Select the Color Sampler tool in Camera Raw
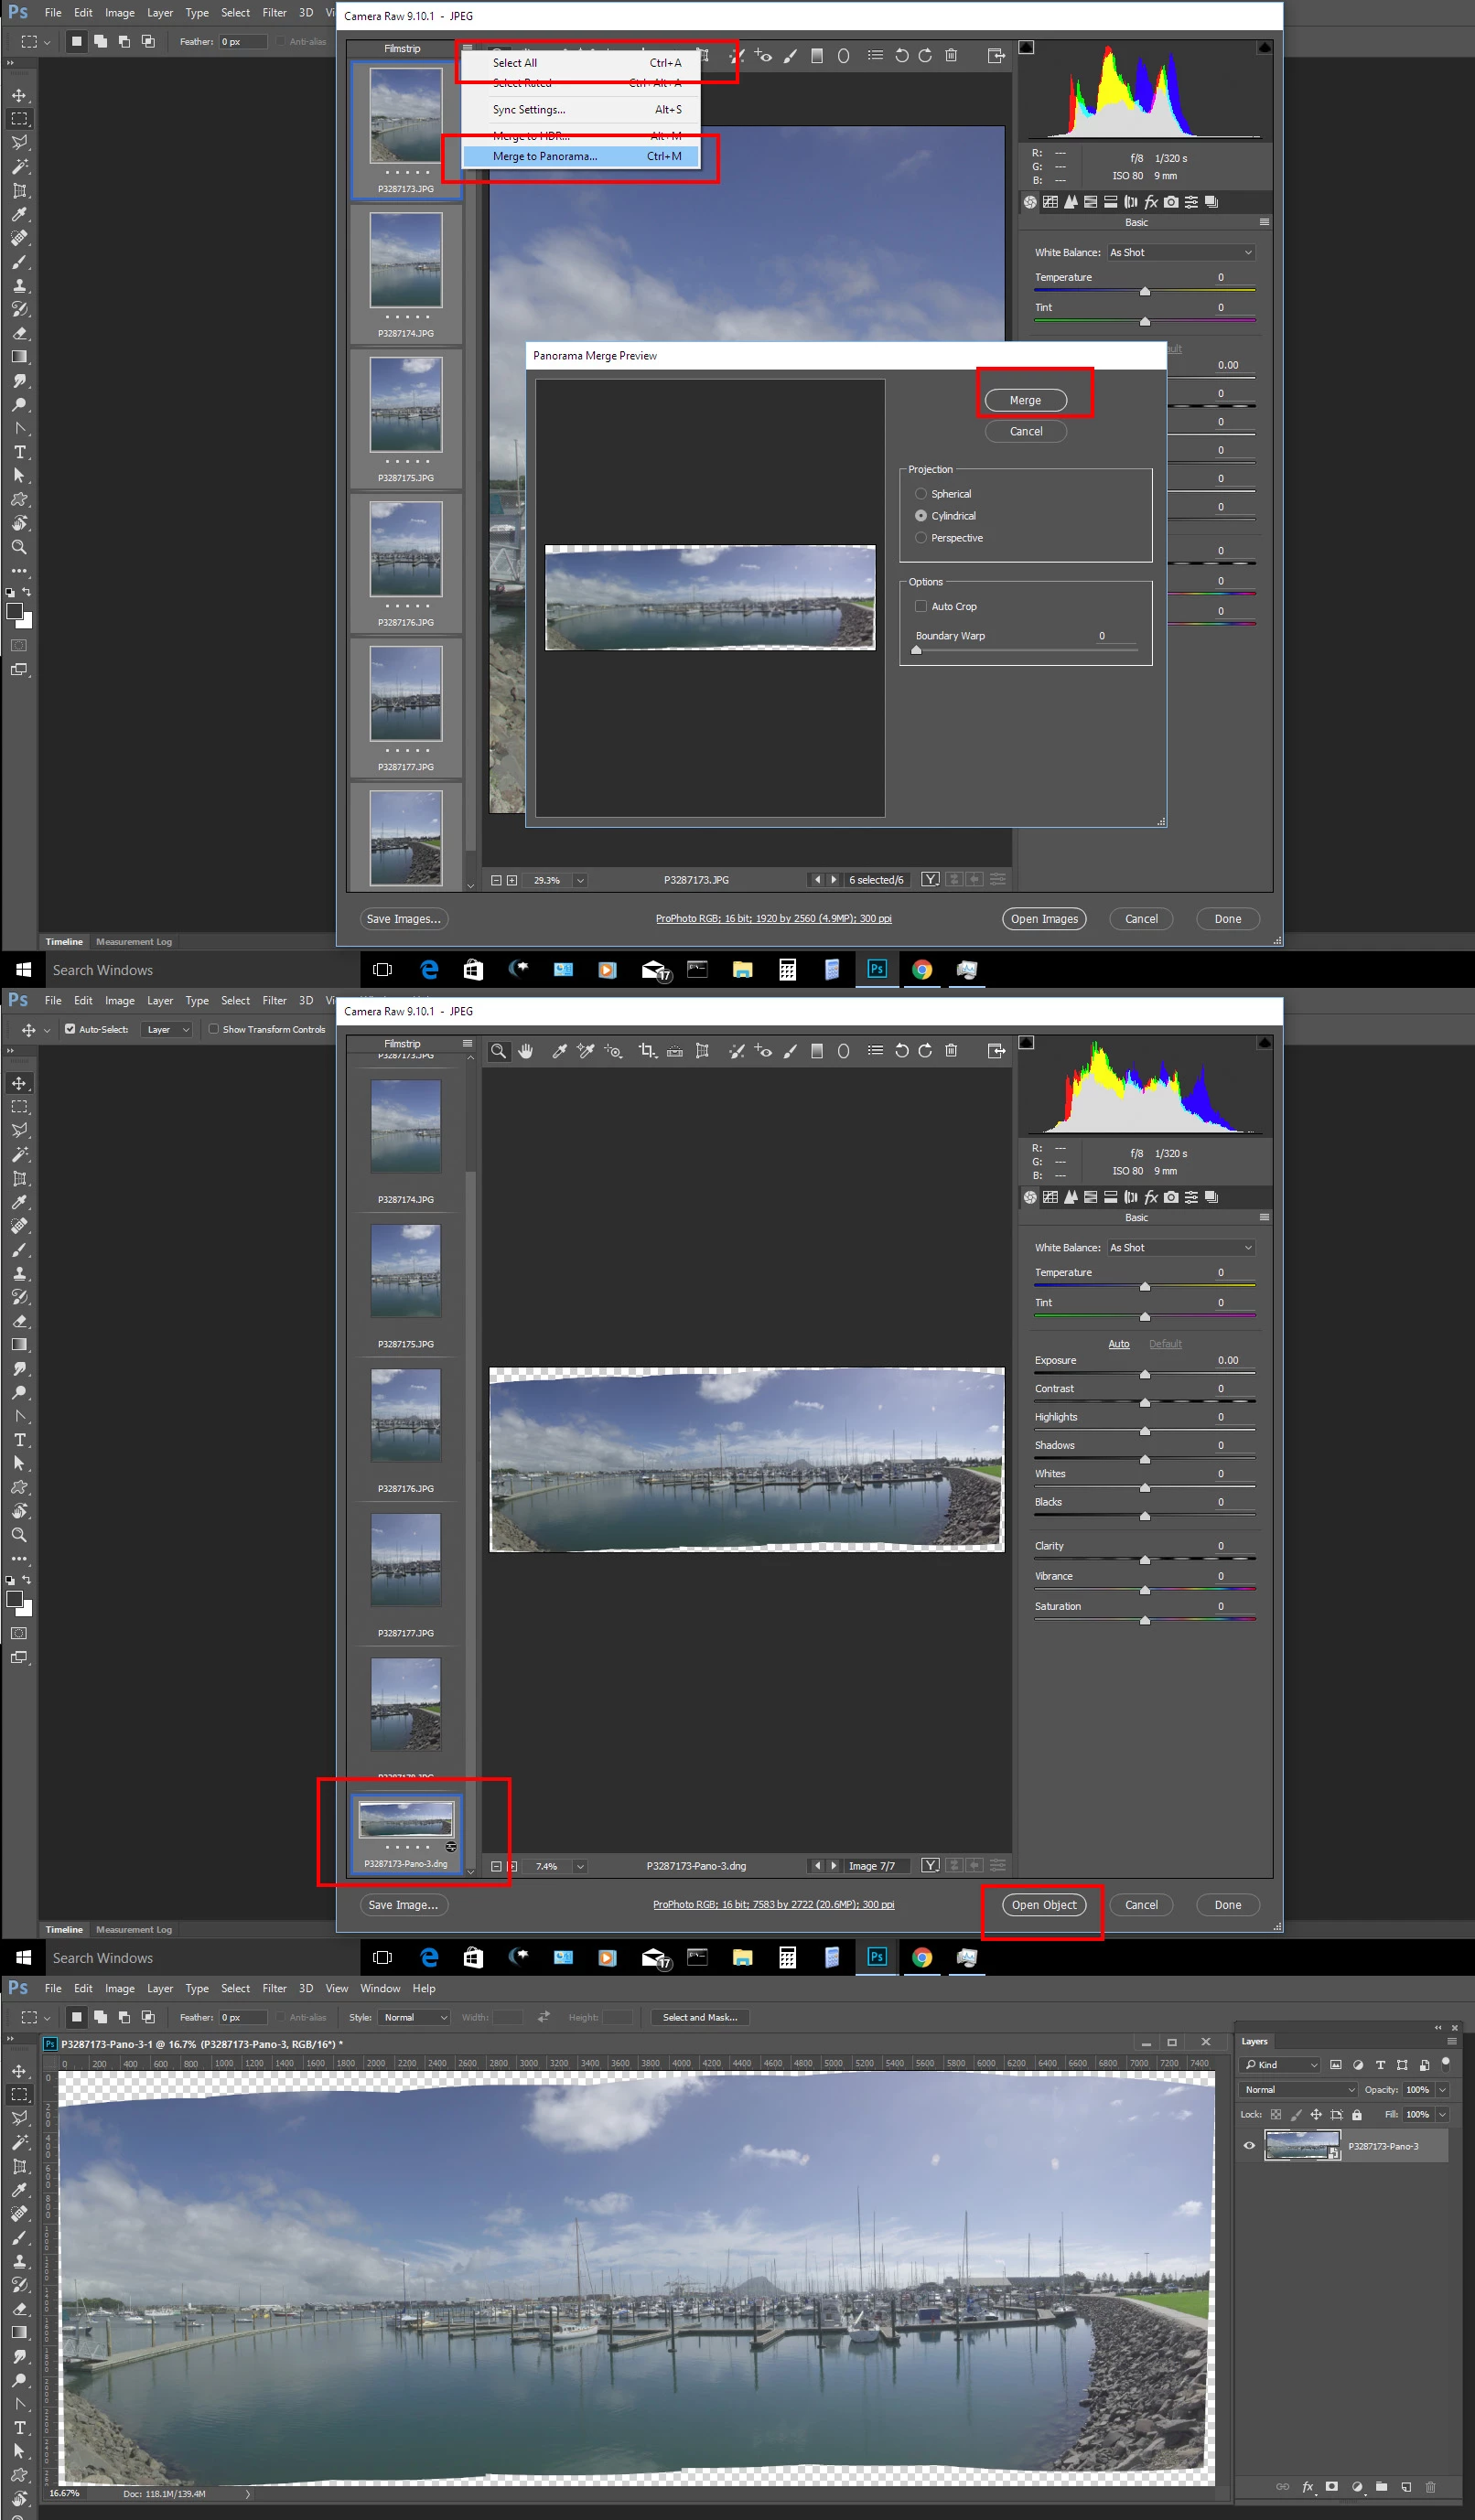The width and height of the screenshot is (1475, 2520). tap(586, 1051)
